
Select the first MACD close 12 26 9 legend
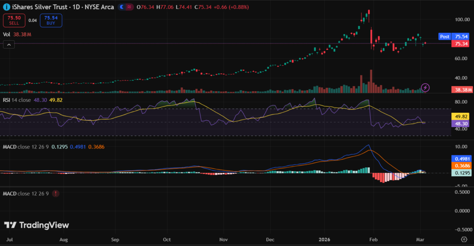(25, 147)
